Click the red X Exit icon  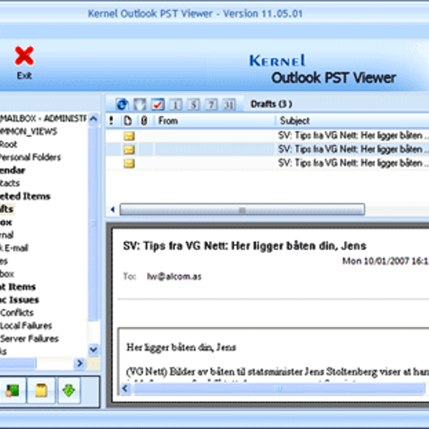tap(24, 56)
